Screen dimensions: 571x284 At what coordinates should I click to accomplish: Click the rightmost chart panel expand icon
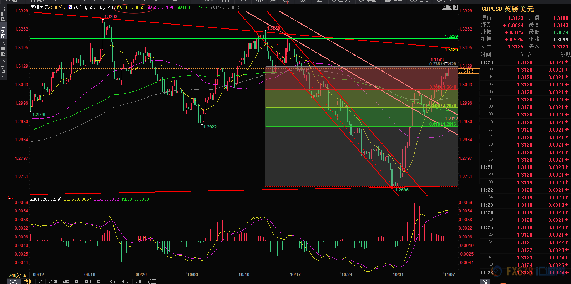click(x=455, y=7)
